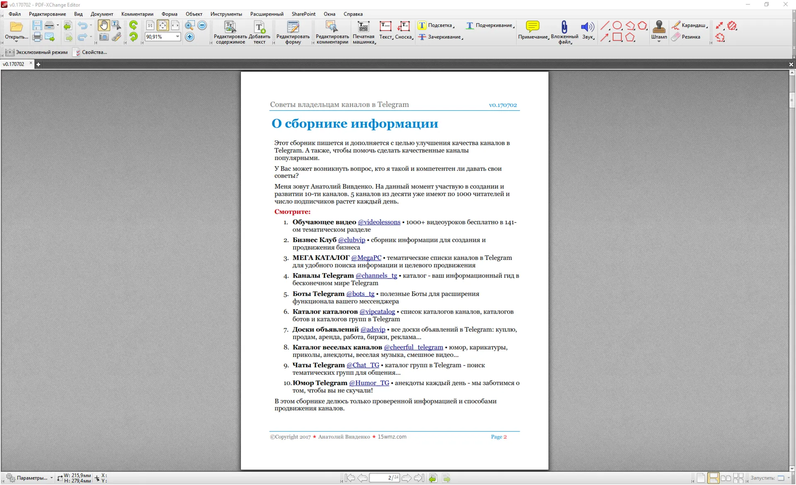Click the Edit content (Редактировать содержимое) icon
This screenshot has width=796, height=485.
click(x=230, y=27)
